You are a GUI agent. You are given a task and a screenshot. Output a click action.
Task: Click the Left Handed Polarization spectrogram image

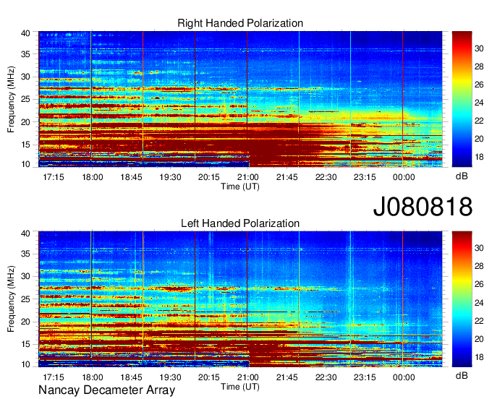tap(240, 299)
